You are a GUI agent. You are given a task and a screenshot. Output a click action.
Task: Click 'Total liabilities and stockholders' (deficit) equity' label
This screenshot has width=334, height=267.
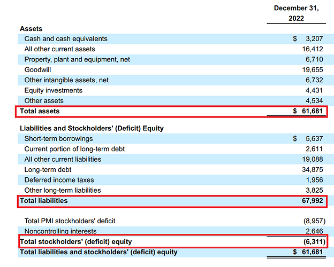tap(98, 252)
